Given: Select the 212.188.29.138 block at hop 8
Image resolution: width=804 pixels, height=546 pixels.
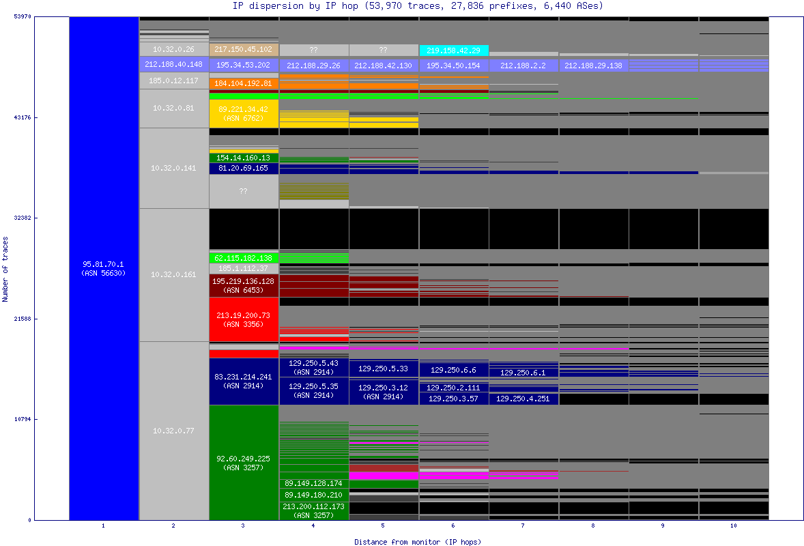Looking at the screenshot, I should [x=593, y=66].
